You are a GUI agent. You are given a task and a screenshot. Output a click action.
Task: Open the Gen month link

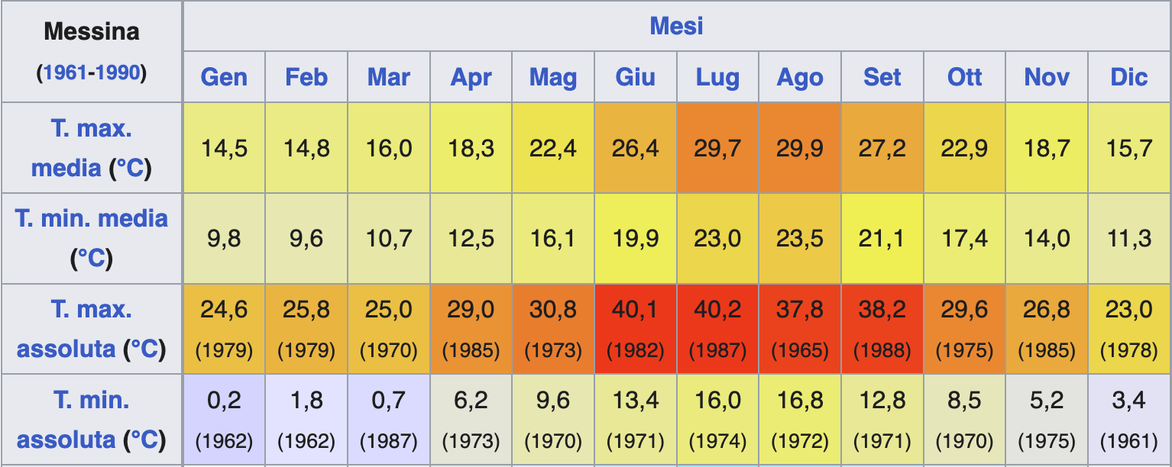[224, 77]
